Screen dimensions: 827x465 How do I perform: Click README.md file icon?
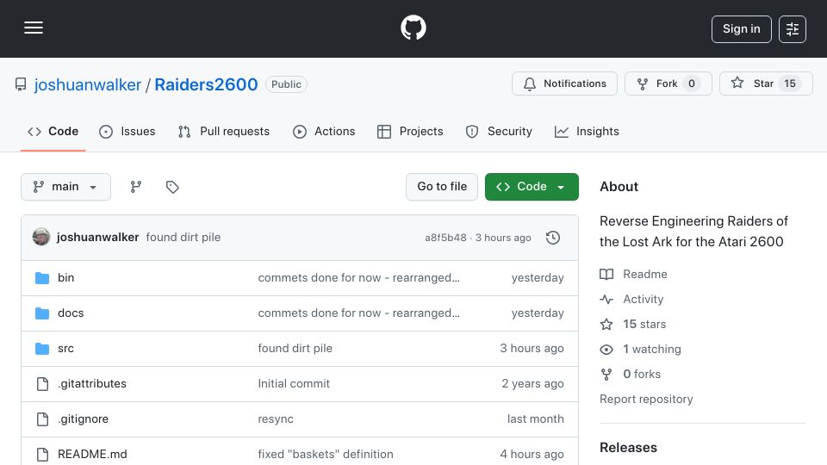tap(42, 455)
